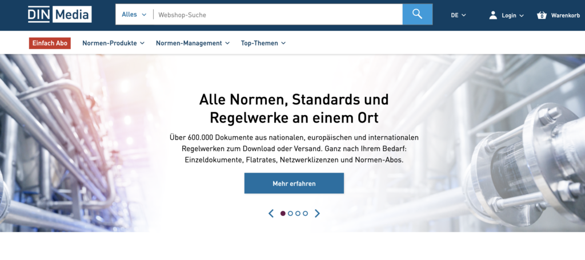Image resolution: width=585 pixels, height=260 pixels.
Task: Open the DE language dropdown
Action: (459, 15)
